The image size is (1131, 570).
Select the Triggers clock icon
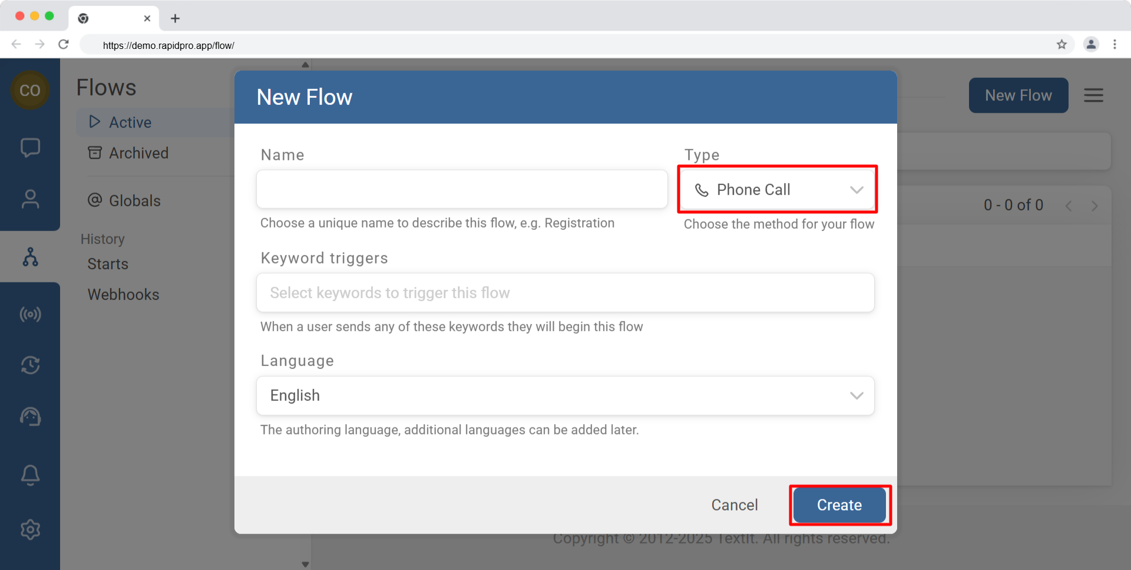tap(30, 365)
